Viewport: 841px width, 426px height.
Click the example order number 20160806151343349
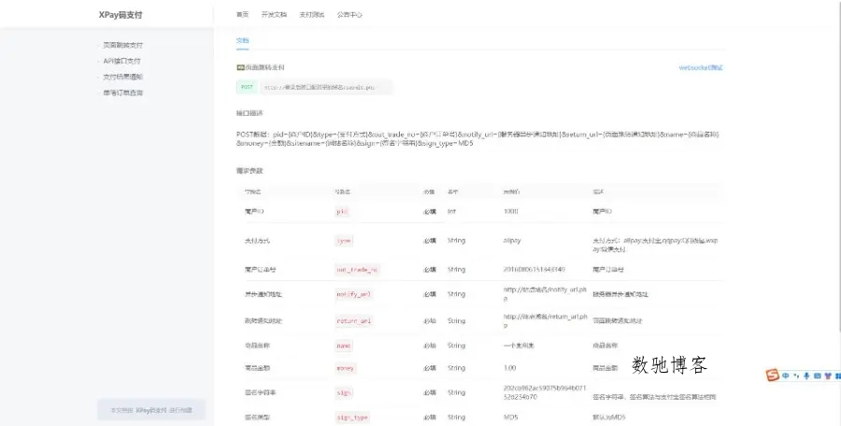coord(534,269)
